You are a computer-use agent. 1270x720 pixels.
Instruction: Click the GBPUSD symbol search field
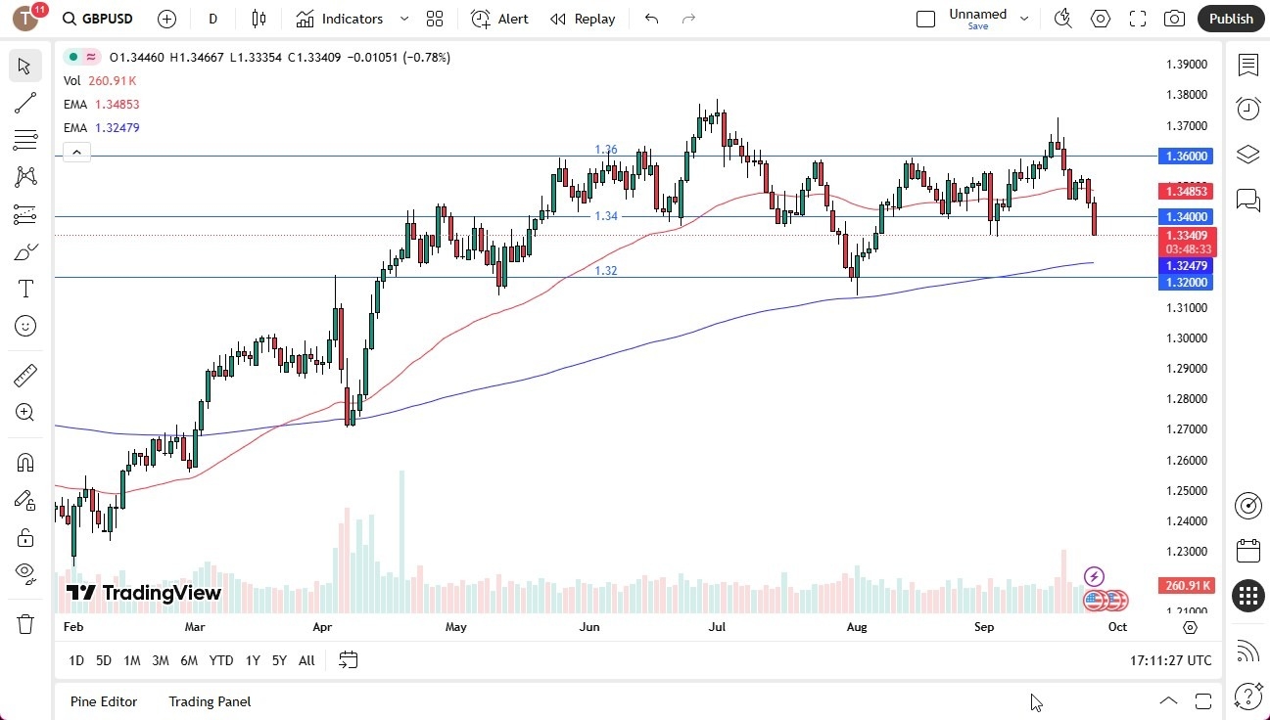pyautogui.click(x=108, y=19)
